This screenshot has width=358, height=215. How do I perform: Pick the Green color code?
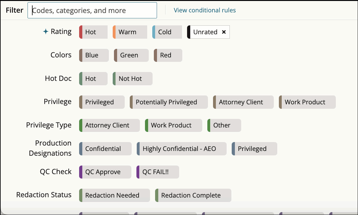[x=131, y=55]
